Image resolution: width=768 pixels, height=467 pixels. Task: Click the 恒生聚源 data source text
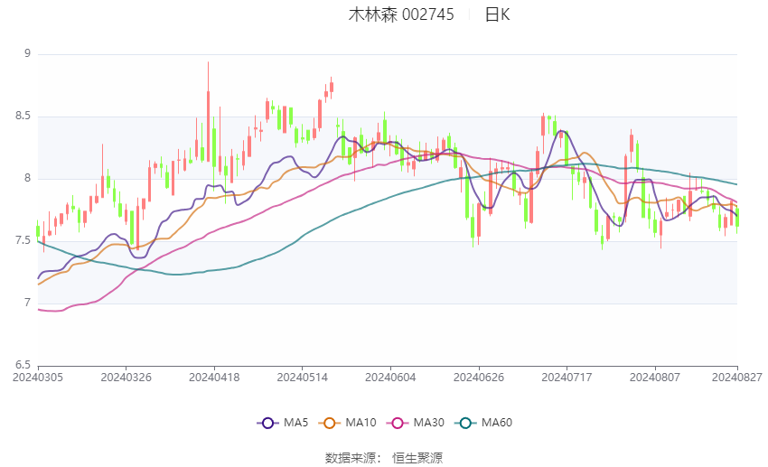coord(417,458)
